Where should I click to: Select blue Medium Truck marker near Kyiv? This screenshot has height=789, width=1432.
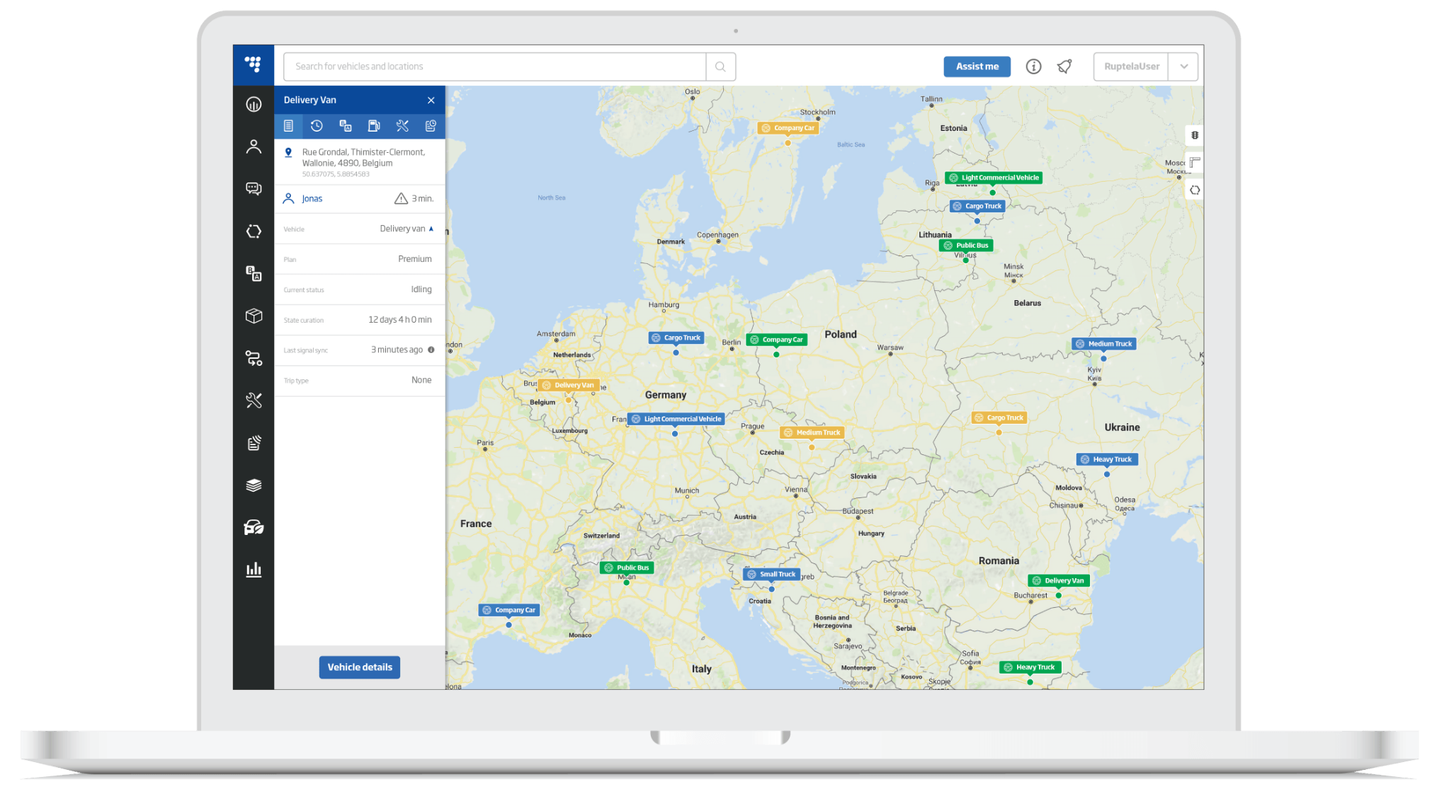pos(1104,344)
